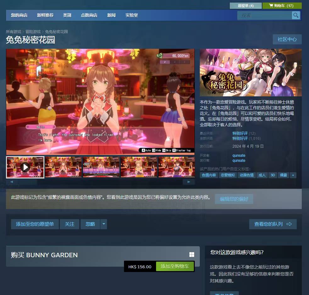The image size is (309, 295).
Task: Click the 忽略 ignore button
Action: click(90, 224)
